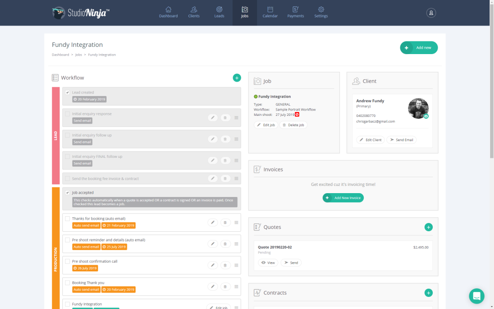Delete Pre shoot reminder and details task
Image resolution: width=494 pixels, height=309 pixels.
pos(225,244)
